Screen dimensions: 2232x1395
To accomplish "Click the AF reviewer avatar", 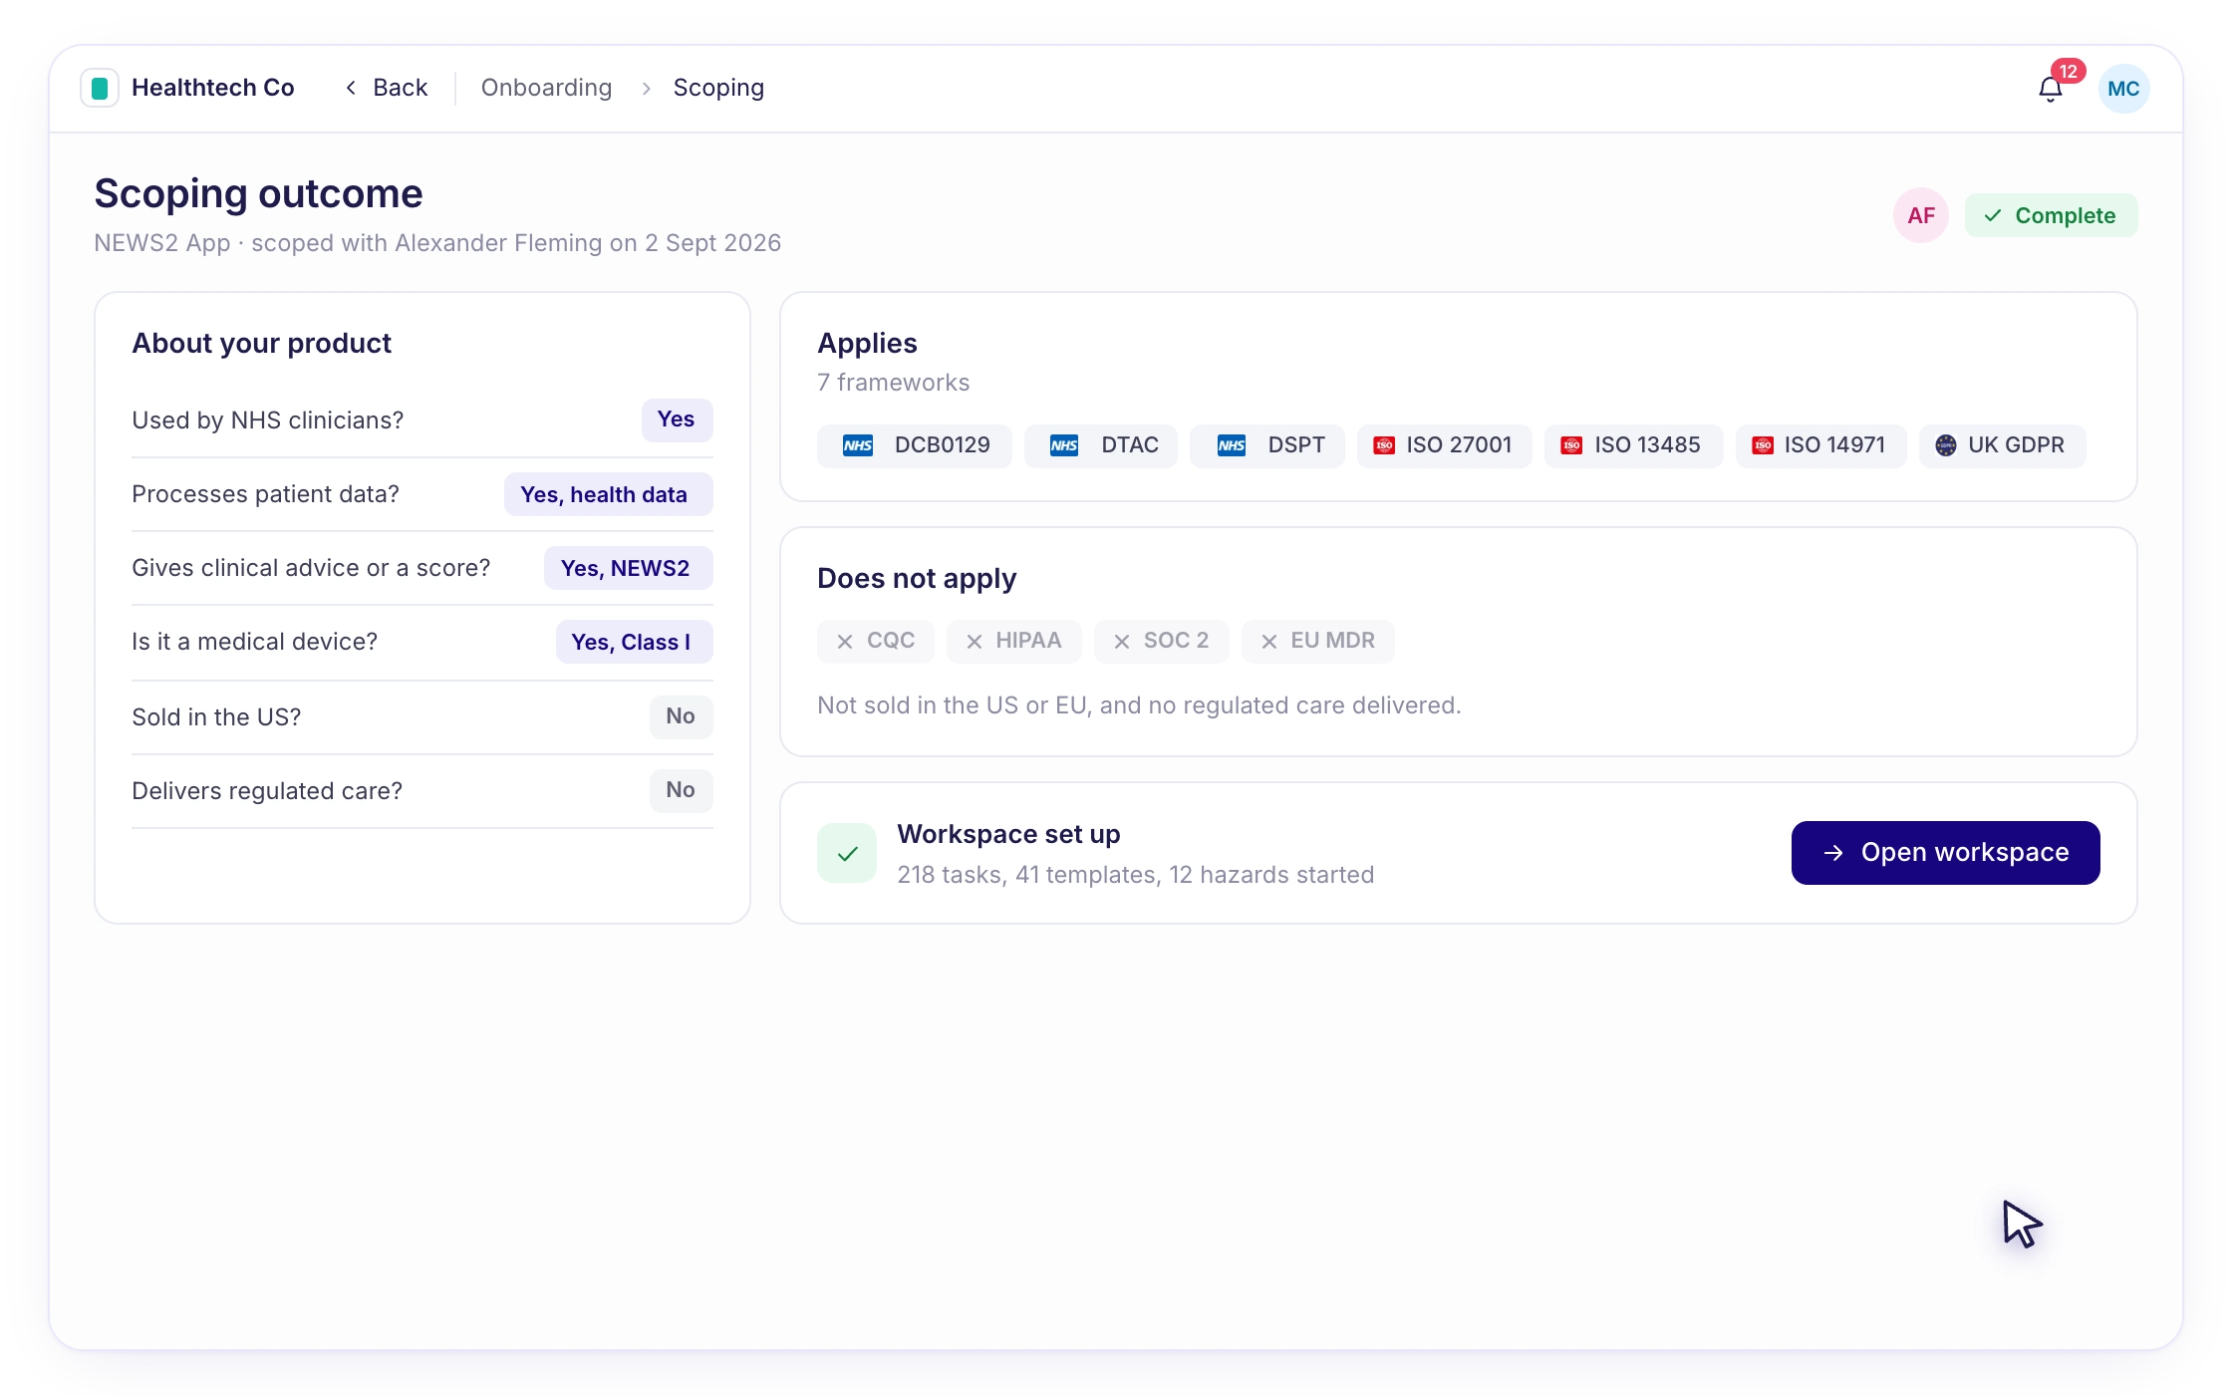I will pyautogui.click(x=1920, y=215).
